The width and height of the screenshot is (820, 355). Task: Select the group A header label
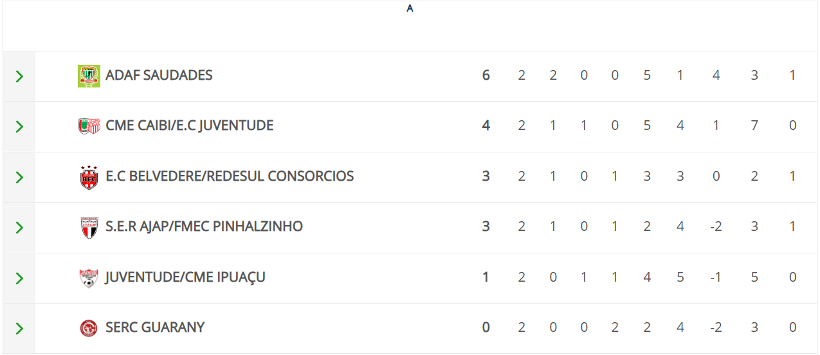point(410,9)
